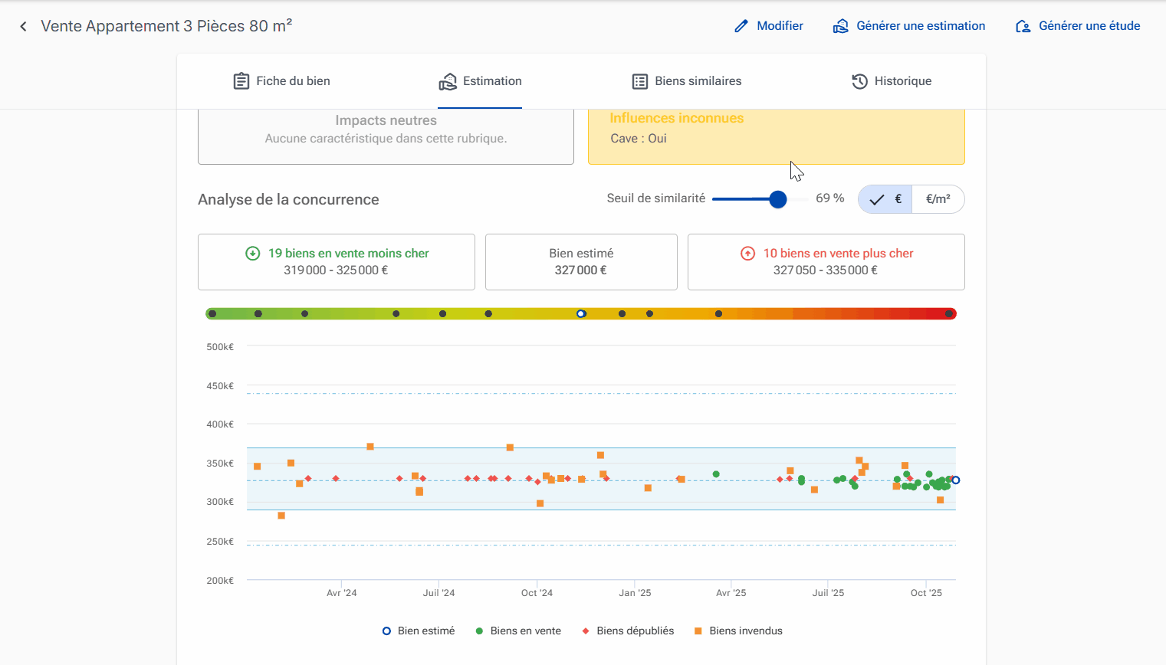This screenshot has height=665, width=1166.
Task: Click the Biens similaires list icon
Action: coord(639,81)
